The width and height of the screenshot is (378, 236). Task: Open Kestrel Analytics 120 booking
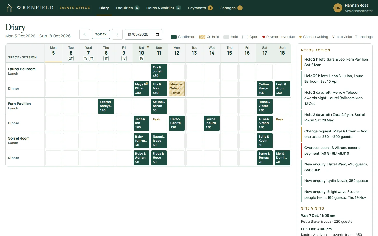coord(106,106)
